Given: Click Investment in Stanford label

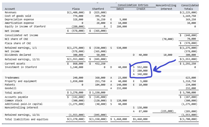Looking at the screenshot, I should click(x=21, y=67).
